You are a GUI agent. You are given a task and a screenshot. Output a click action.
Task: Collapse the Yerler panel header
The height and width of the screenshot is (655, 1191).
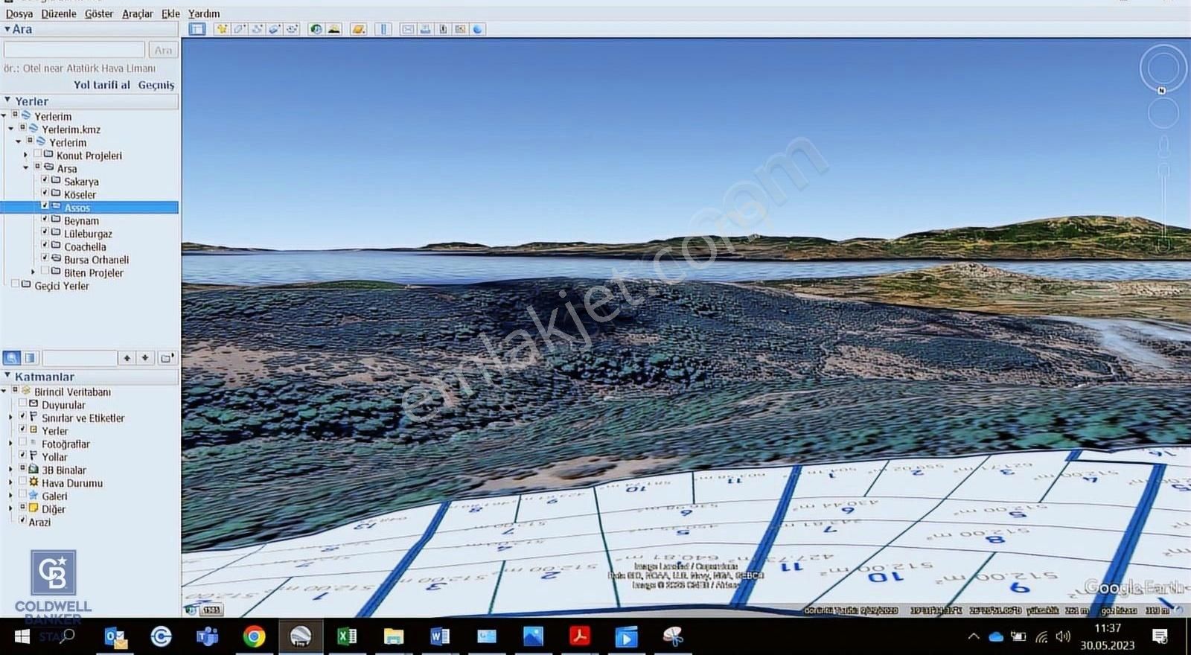coord(7,100)
